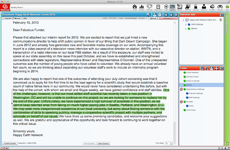Go to the Excerpts workspace

click(149, 7)
